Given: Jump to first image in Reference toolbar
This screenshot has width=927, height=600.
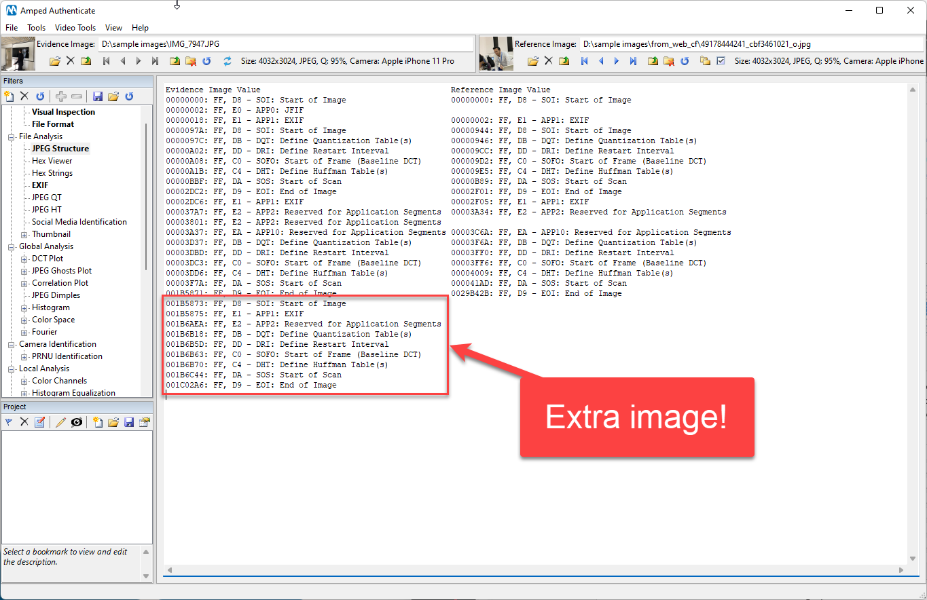Looking at the screenshot, I should click(x=583, y=61).
